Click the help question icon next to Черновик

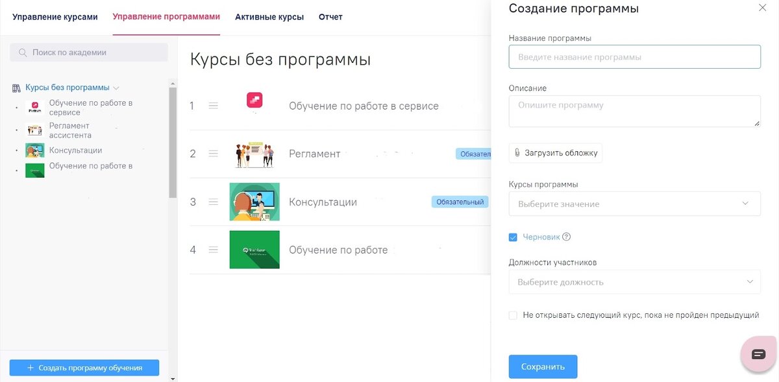pyautogui.click(x=566, y=237)
